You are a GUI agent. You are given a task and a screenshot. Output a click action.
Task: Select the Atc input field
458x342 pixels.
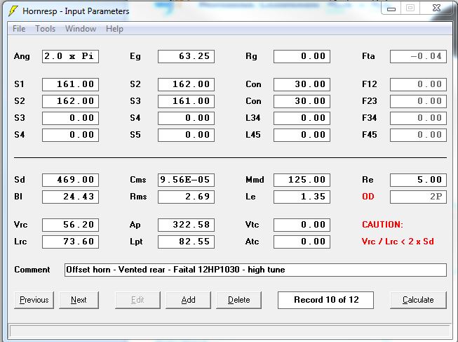click(302, 242)
